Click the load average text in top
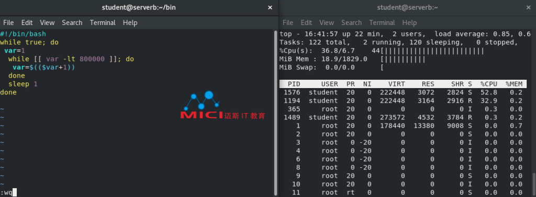536x197 pixels. tap(482, 34)
